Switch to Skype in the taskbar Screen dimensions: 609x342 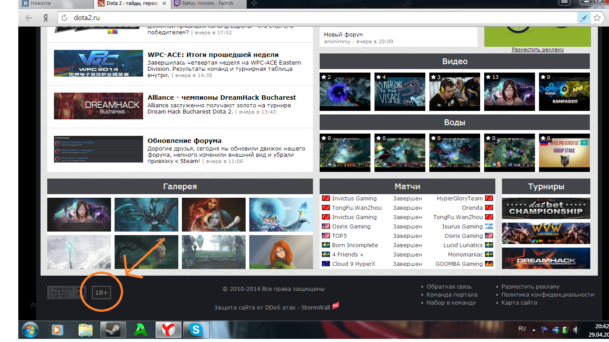click(196, 330)
